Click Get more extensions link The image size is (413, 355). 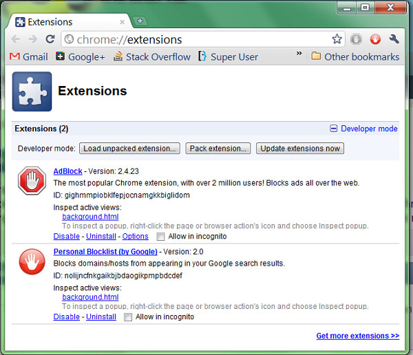point(358,336)
